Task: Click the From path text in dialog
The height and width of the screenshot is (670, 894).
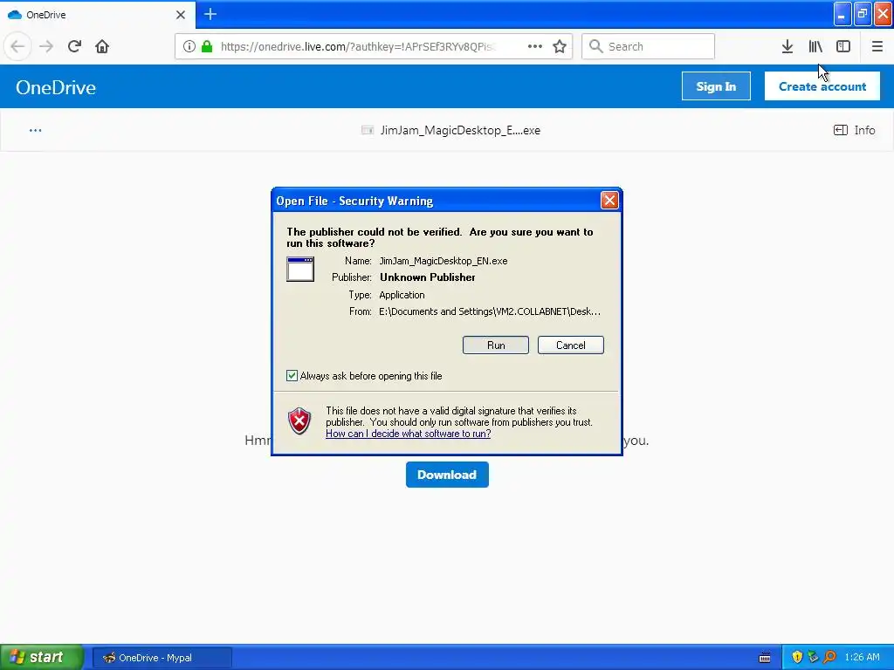Action: pyautogui.click(x=490, y=311)
